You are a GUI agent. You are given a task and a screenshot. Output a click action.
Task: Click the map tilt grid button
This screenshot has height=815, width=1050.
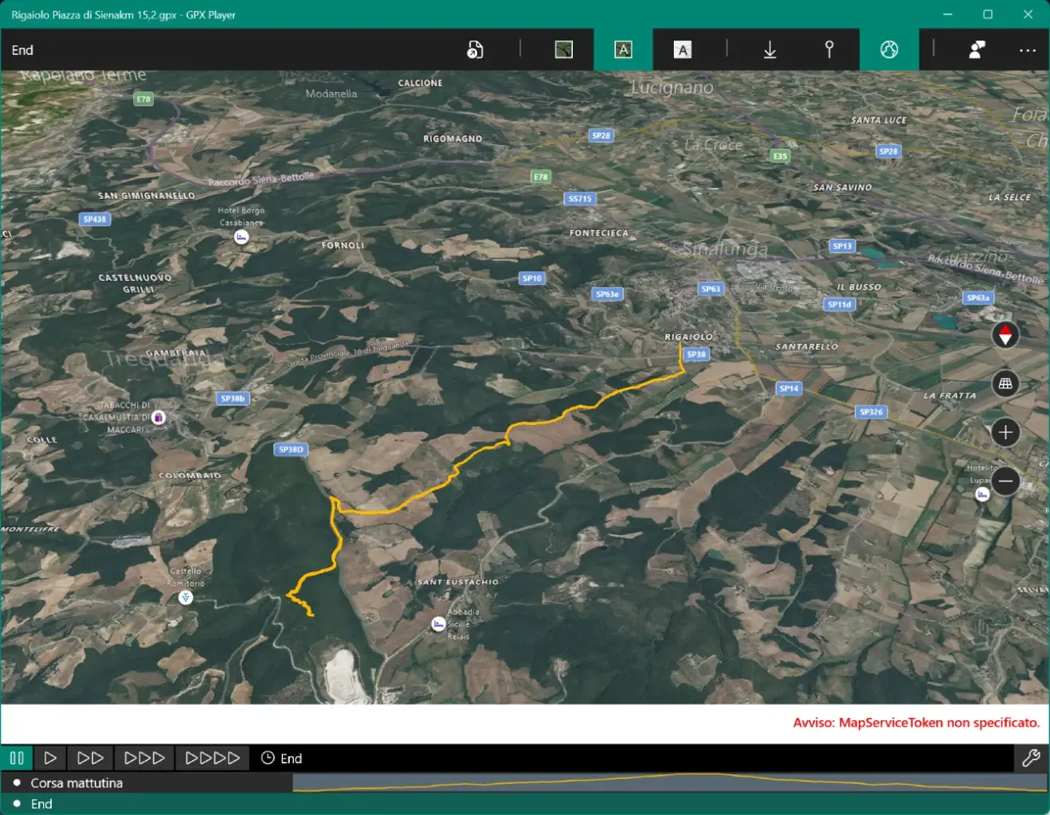pos(1005,384)
